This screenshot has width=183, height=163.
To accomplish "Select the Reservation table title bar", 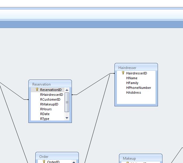I will pos(50,84).
